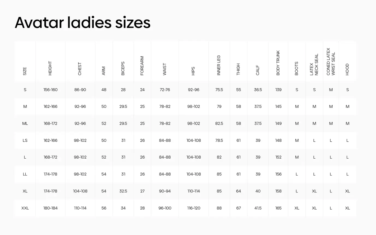Select the ML size row label

pyautogui.click(x=25, y=123)
